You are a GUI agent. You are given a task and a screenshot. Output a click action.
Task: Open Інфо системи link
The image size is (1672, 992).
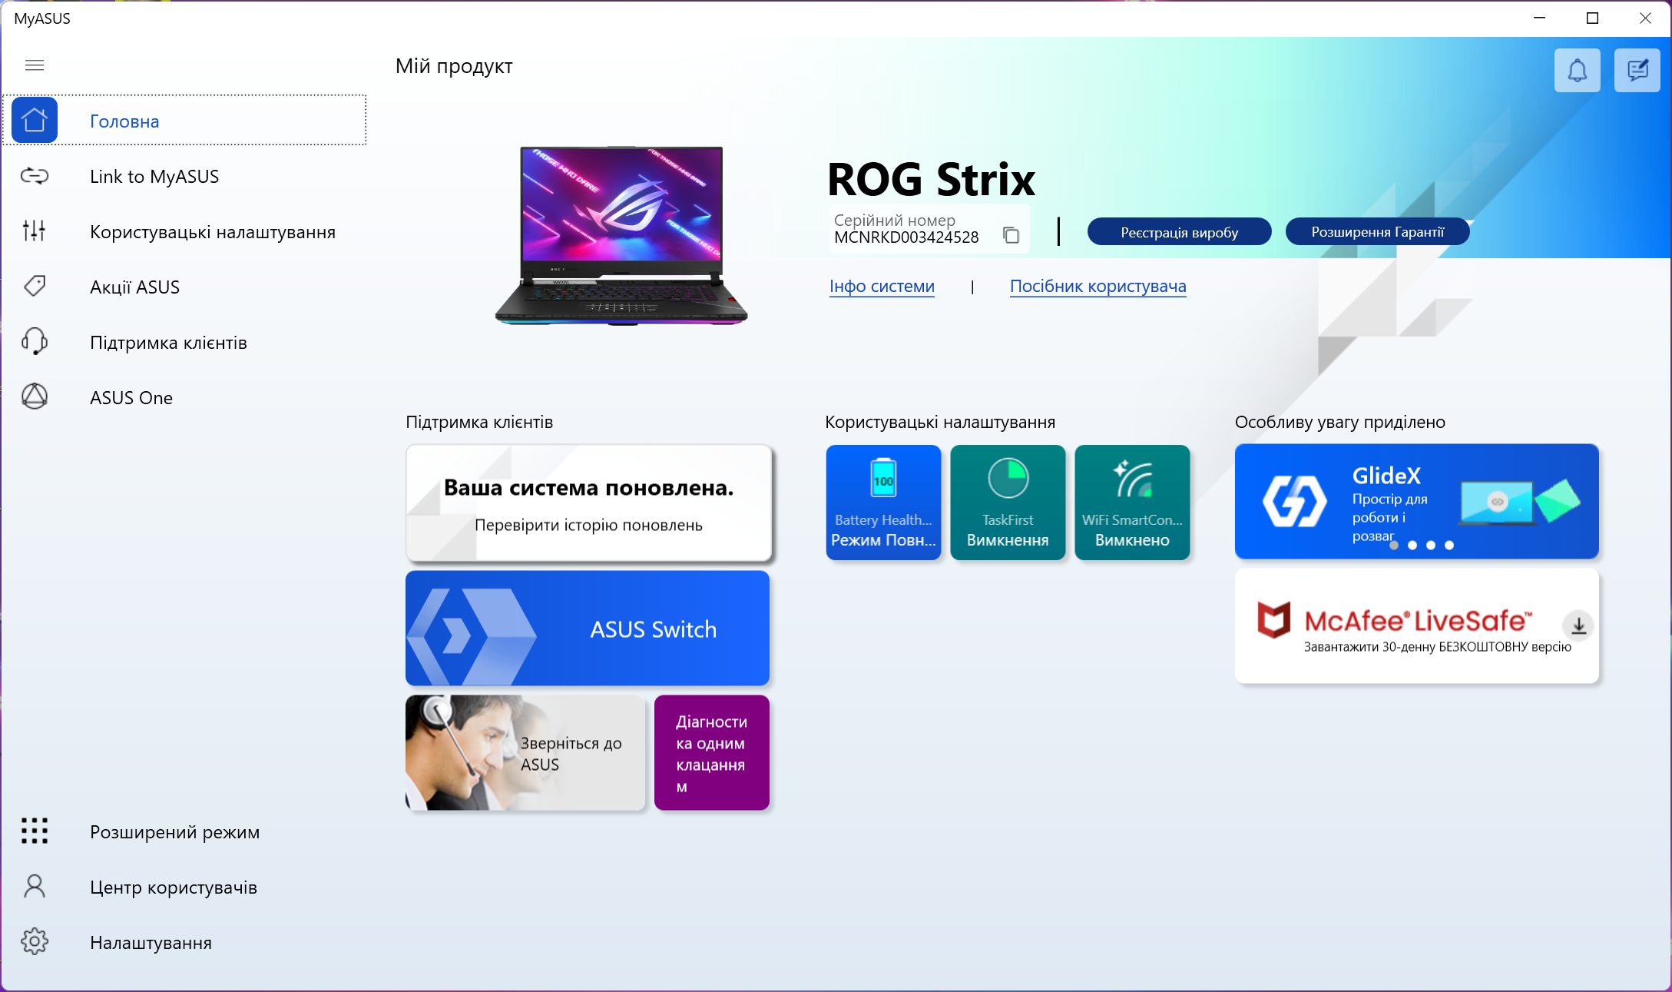point(882,287)
